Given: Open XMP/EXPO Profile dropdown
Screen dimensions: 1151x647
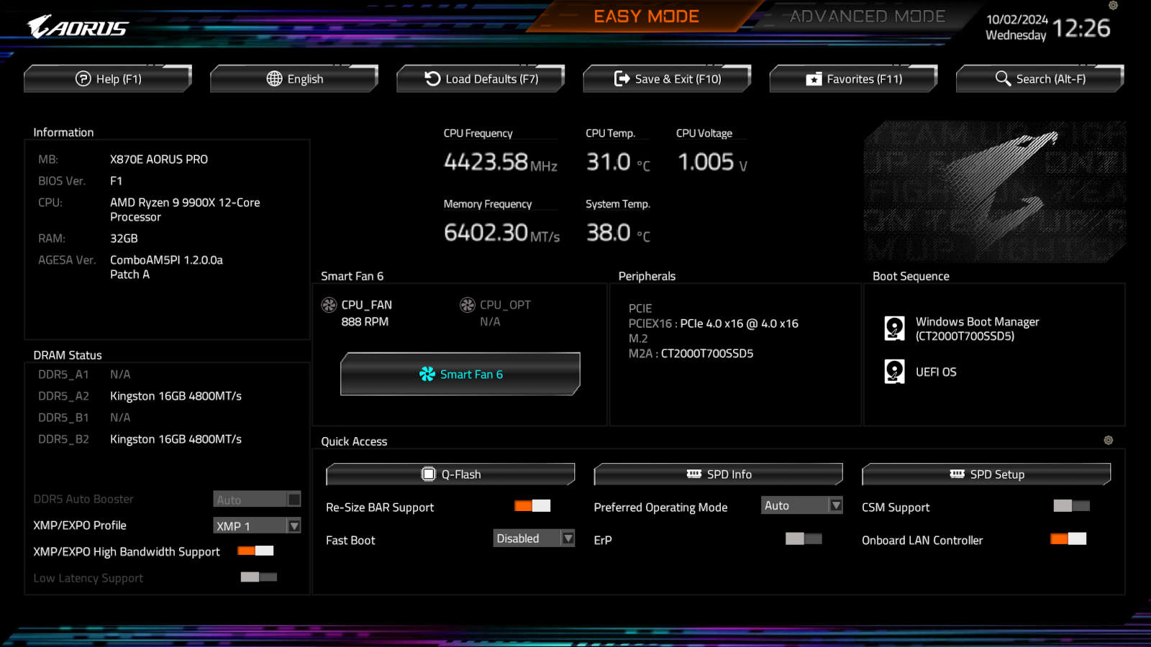Looking at the screenshot, I should [257, 526].
